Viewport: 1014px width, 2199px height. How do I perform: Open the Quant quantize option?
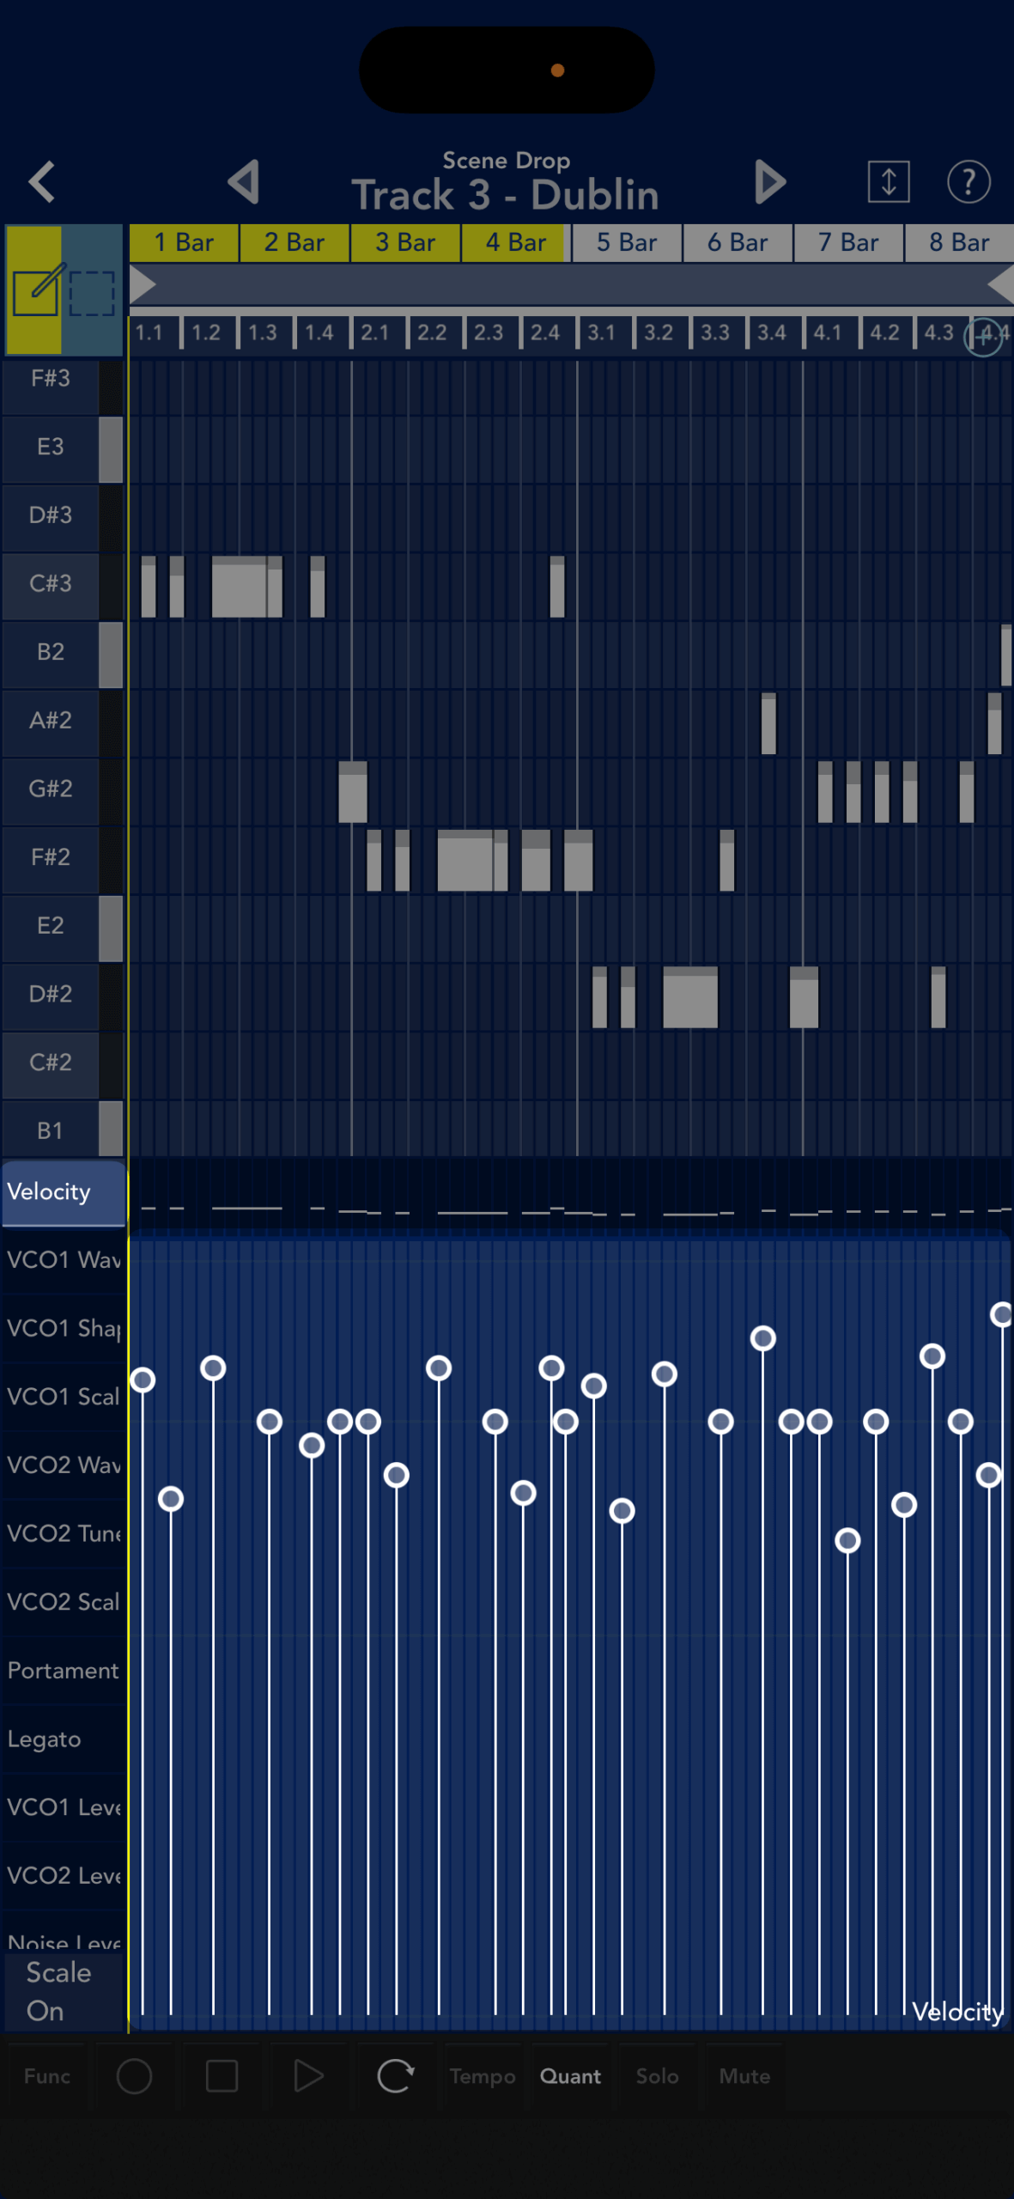point(570,2076)
